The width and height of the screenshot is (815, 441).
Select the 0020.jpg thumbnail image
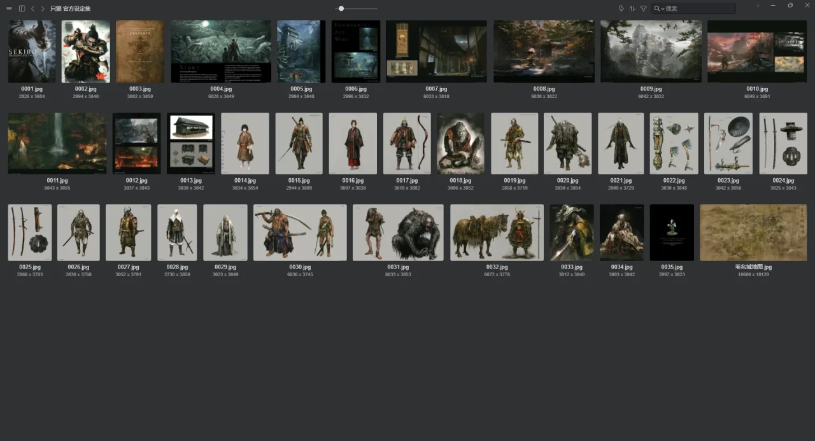tap(568, 143)
